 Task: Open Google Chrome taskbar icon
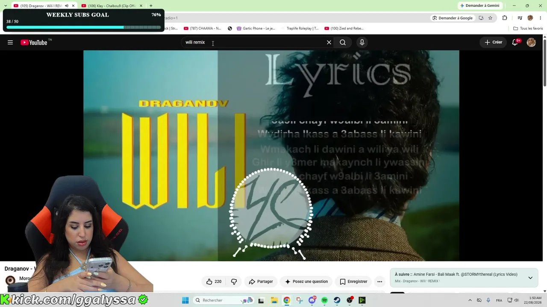(287, 300)
